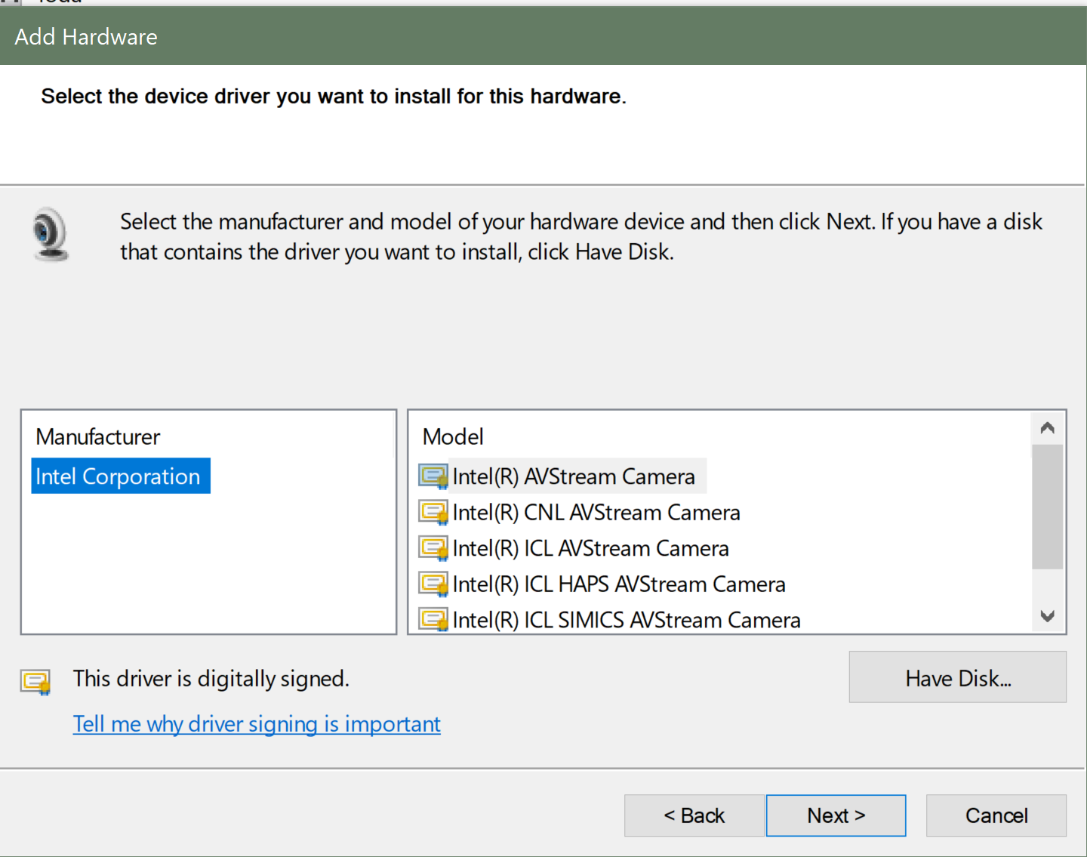1087x857 pixels.
Task: Click the digitally signed certificate icon
Action: 35,681
